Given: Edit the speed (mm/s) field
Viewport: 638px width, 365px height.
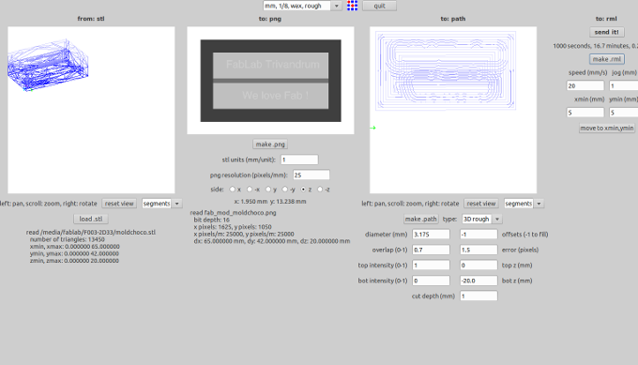Looking at the screenshot, I should click(x=585, y=86).
